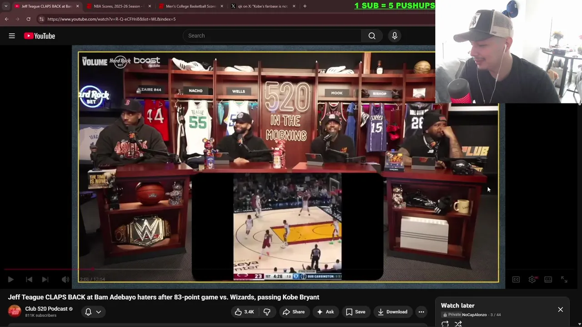Close the NBA Scores browser tab
Image resolution: width=582 pixels, height=327 pixels.
click(150, 6)
